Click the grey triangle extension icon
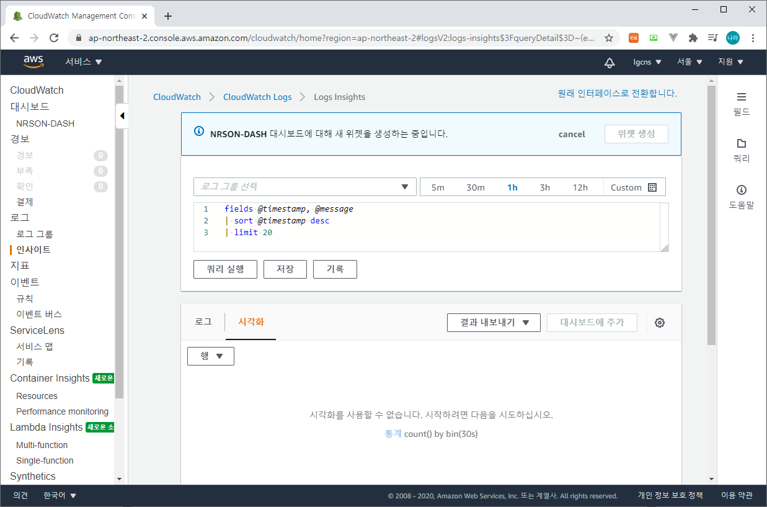The width and height of the screenshot is (767, 507). 673,38
